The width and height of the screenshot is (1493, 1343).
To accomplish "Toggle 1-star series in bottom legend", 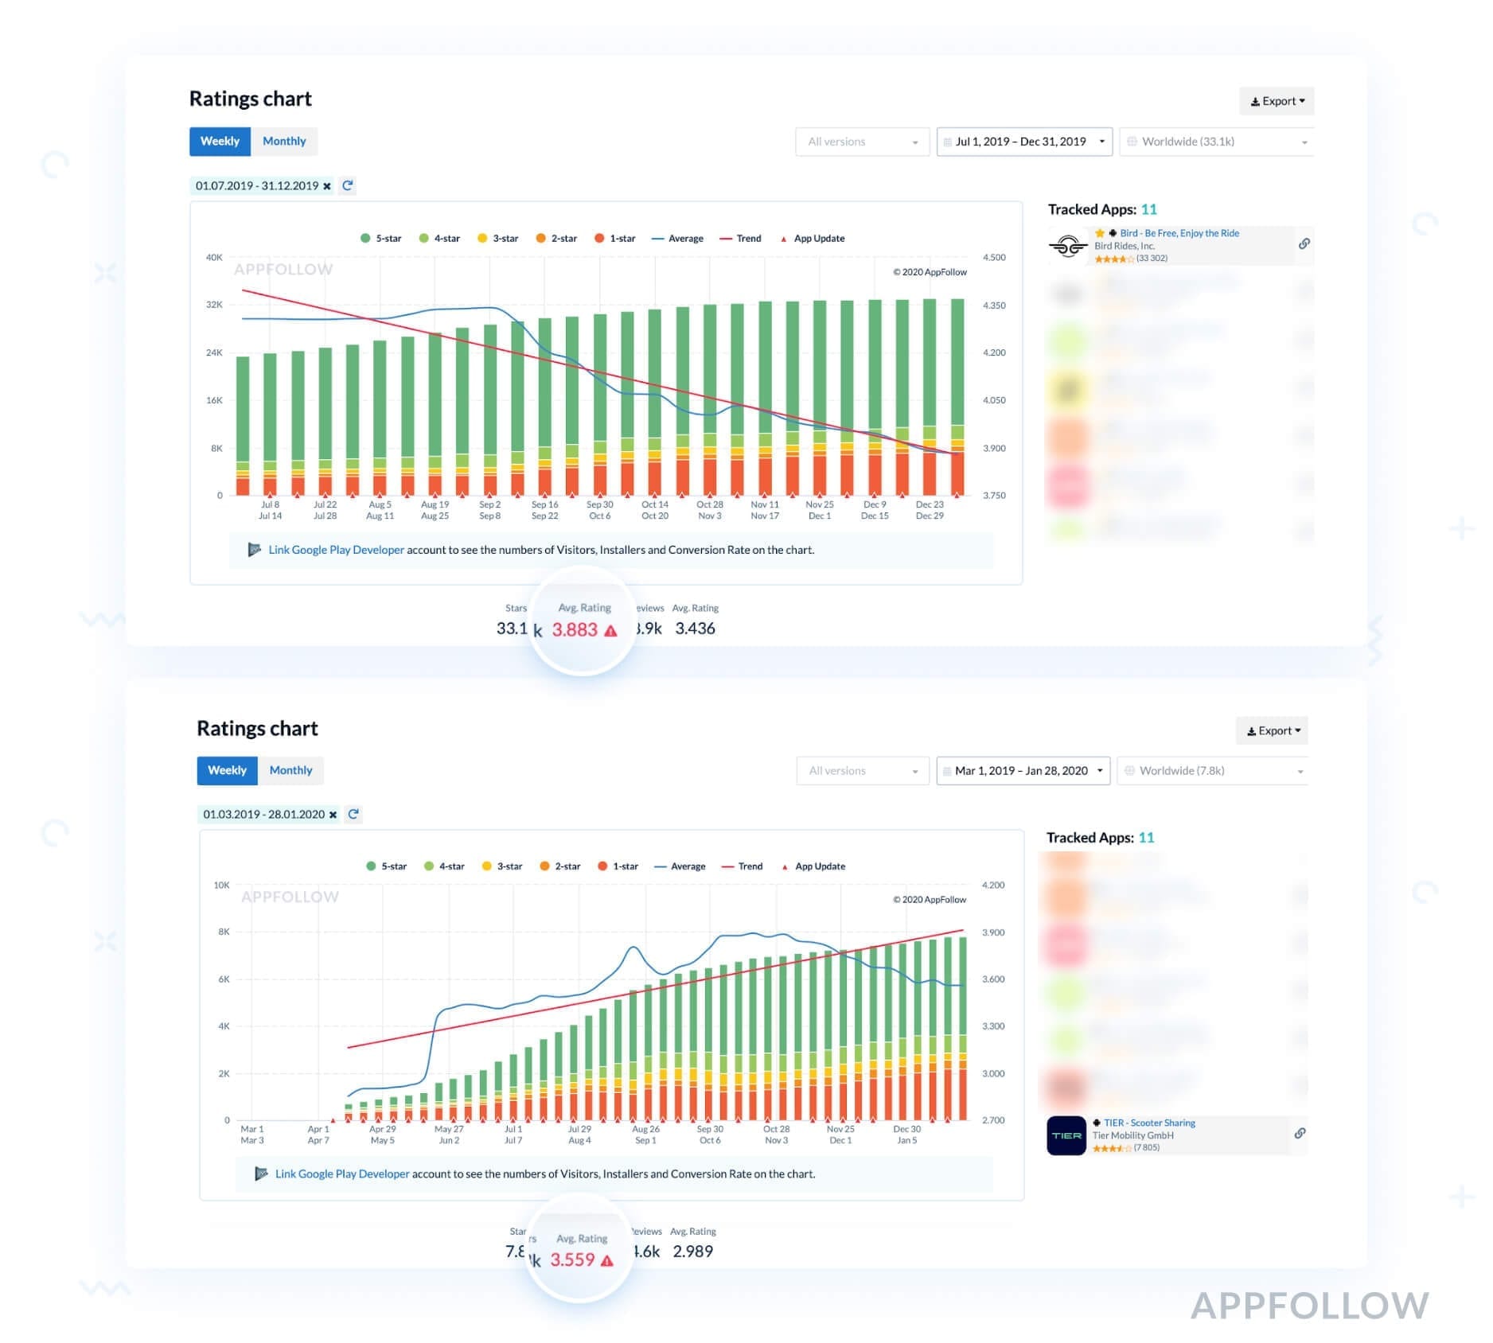I will click(x=618, y=866).
